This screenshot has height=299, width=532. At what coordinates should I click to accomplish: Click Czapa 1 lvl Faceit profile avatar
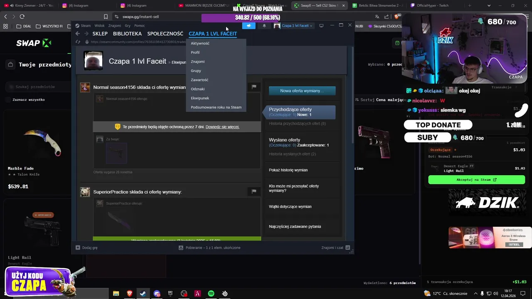[93, 61]
